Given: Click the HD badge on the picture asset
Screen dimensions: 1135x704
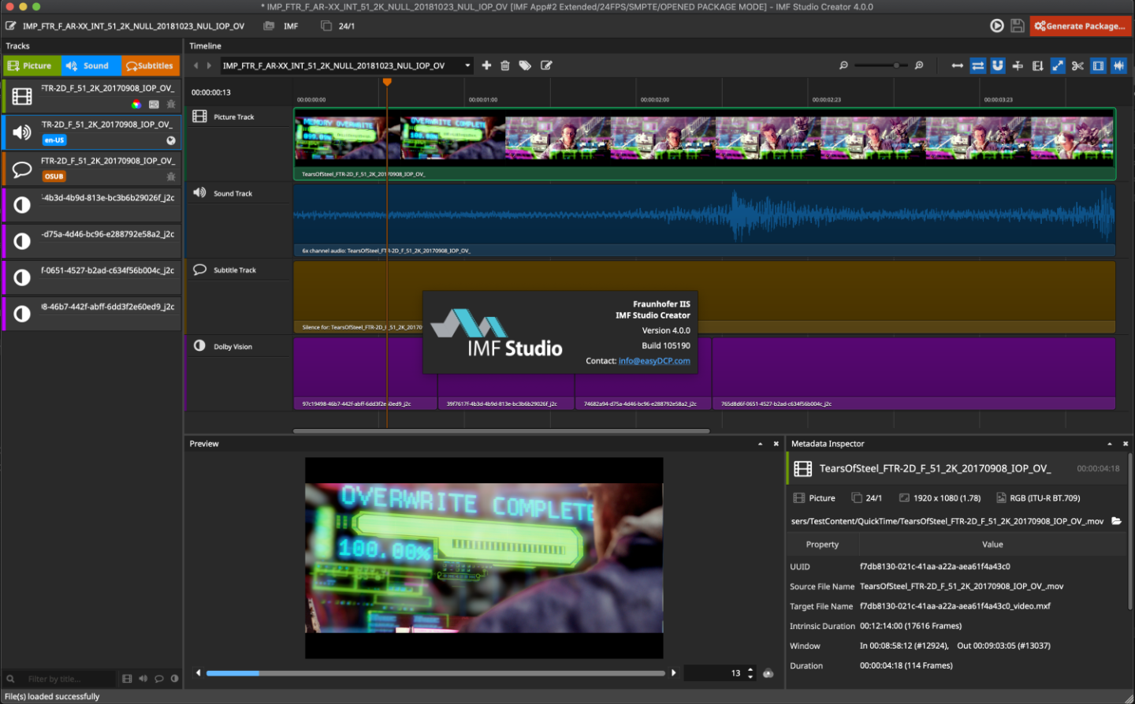Looking at the screenshot, I should [x=154, y=104].
